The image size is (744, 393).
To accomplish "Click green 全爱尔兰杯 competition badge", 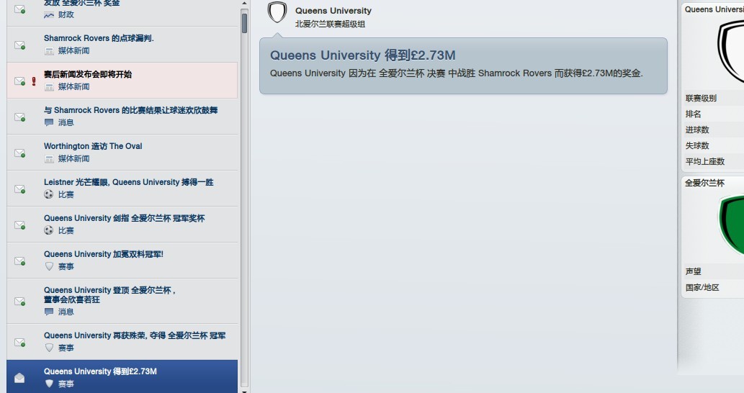I will 731,226.
